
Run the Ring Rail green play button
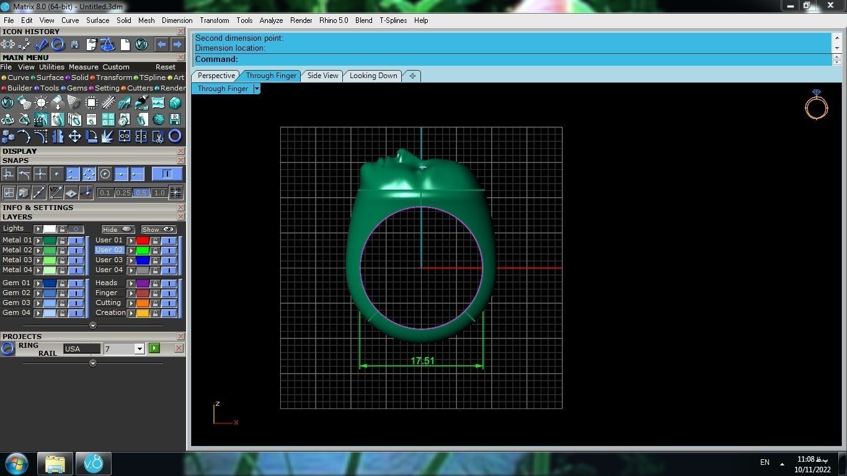154,348
